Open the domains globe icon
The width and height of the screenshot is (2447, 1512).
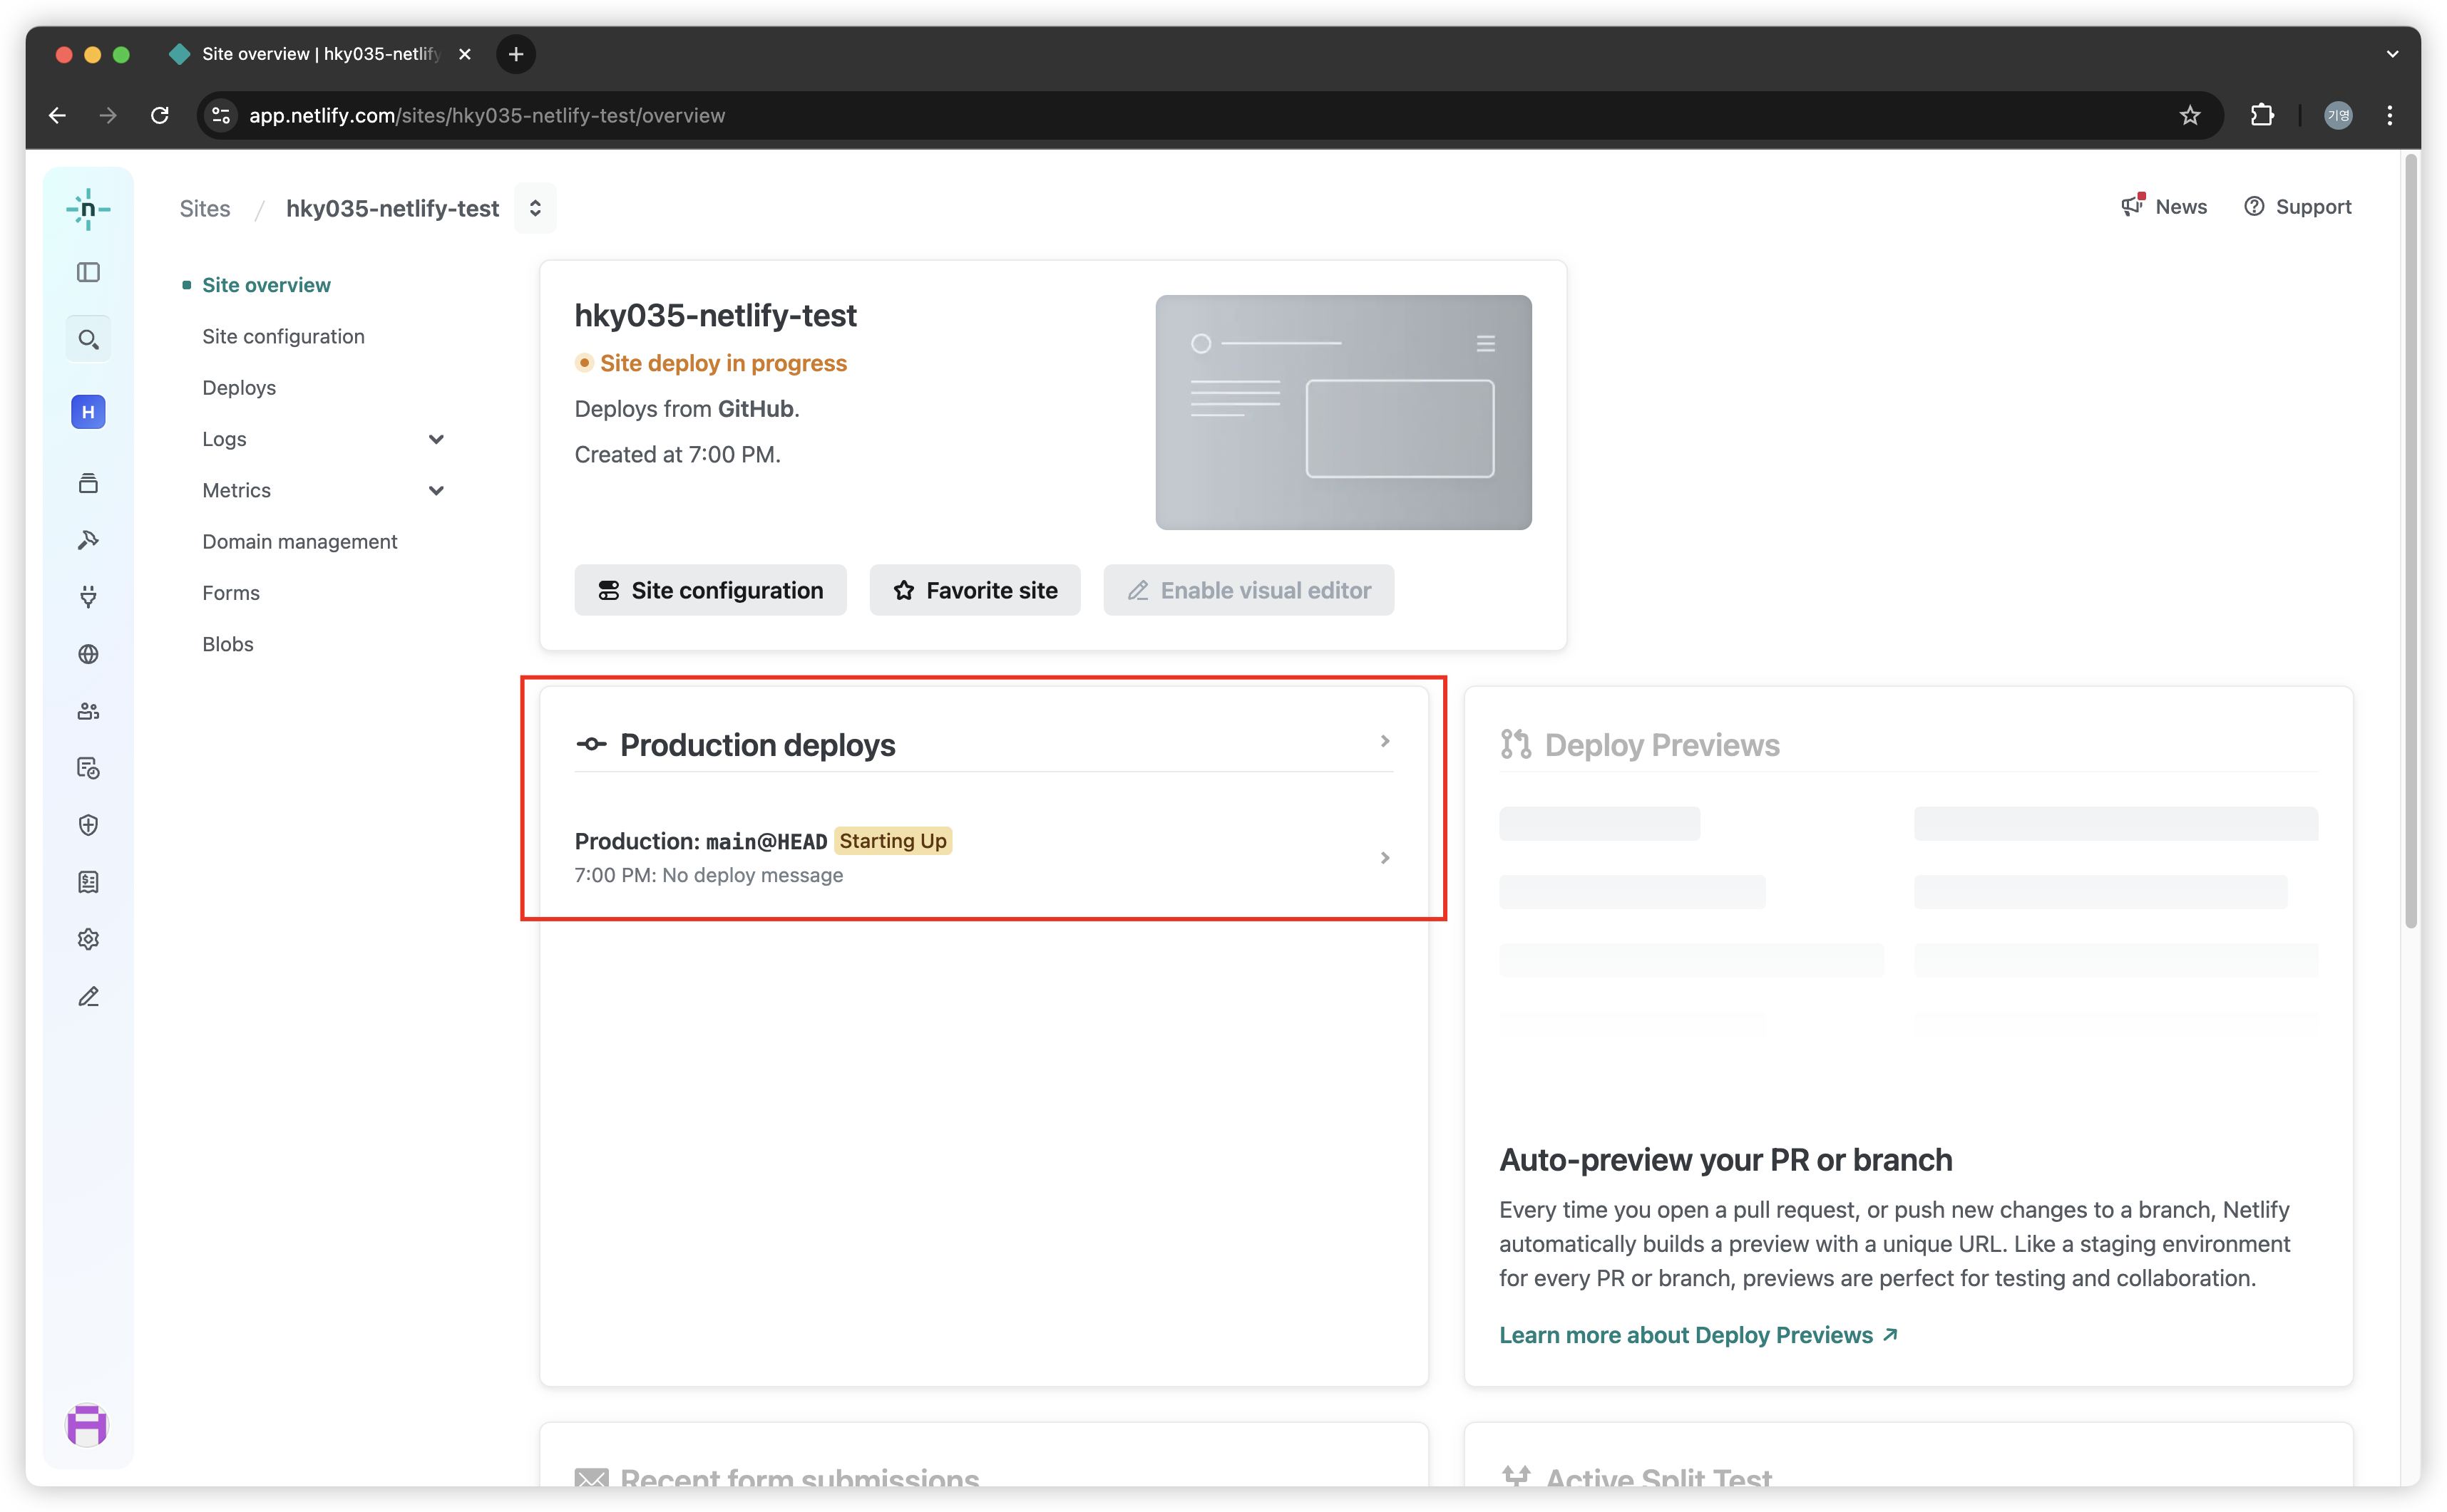[x=88, y=654]
